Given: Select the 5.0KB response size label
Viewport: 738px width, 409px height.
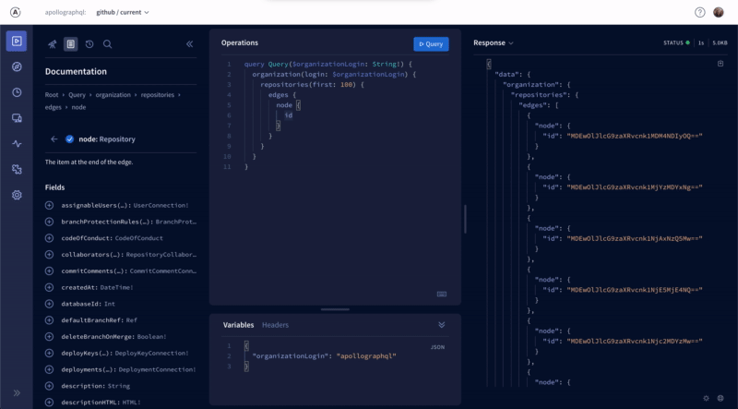Looking at the screenshot, I should pos(720,42).
